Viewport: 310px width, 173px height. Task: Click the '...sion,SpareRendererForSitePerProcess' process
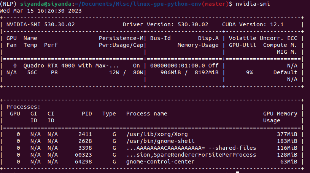[x=191, y=155]
